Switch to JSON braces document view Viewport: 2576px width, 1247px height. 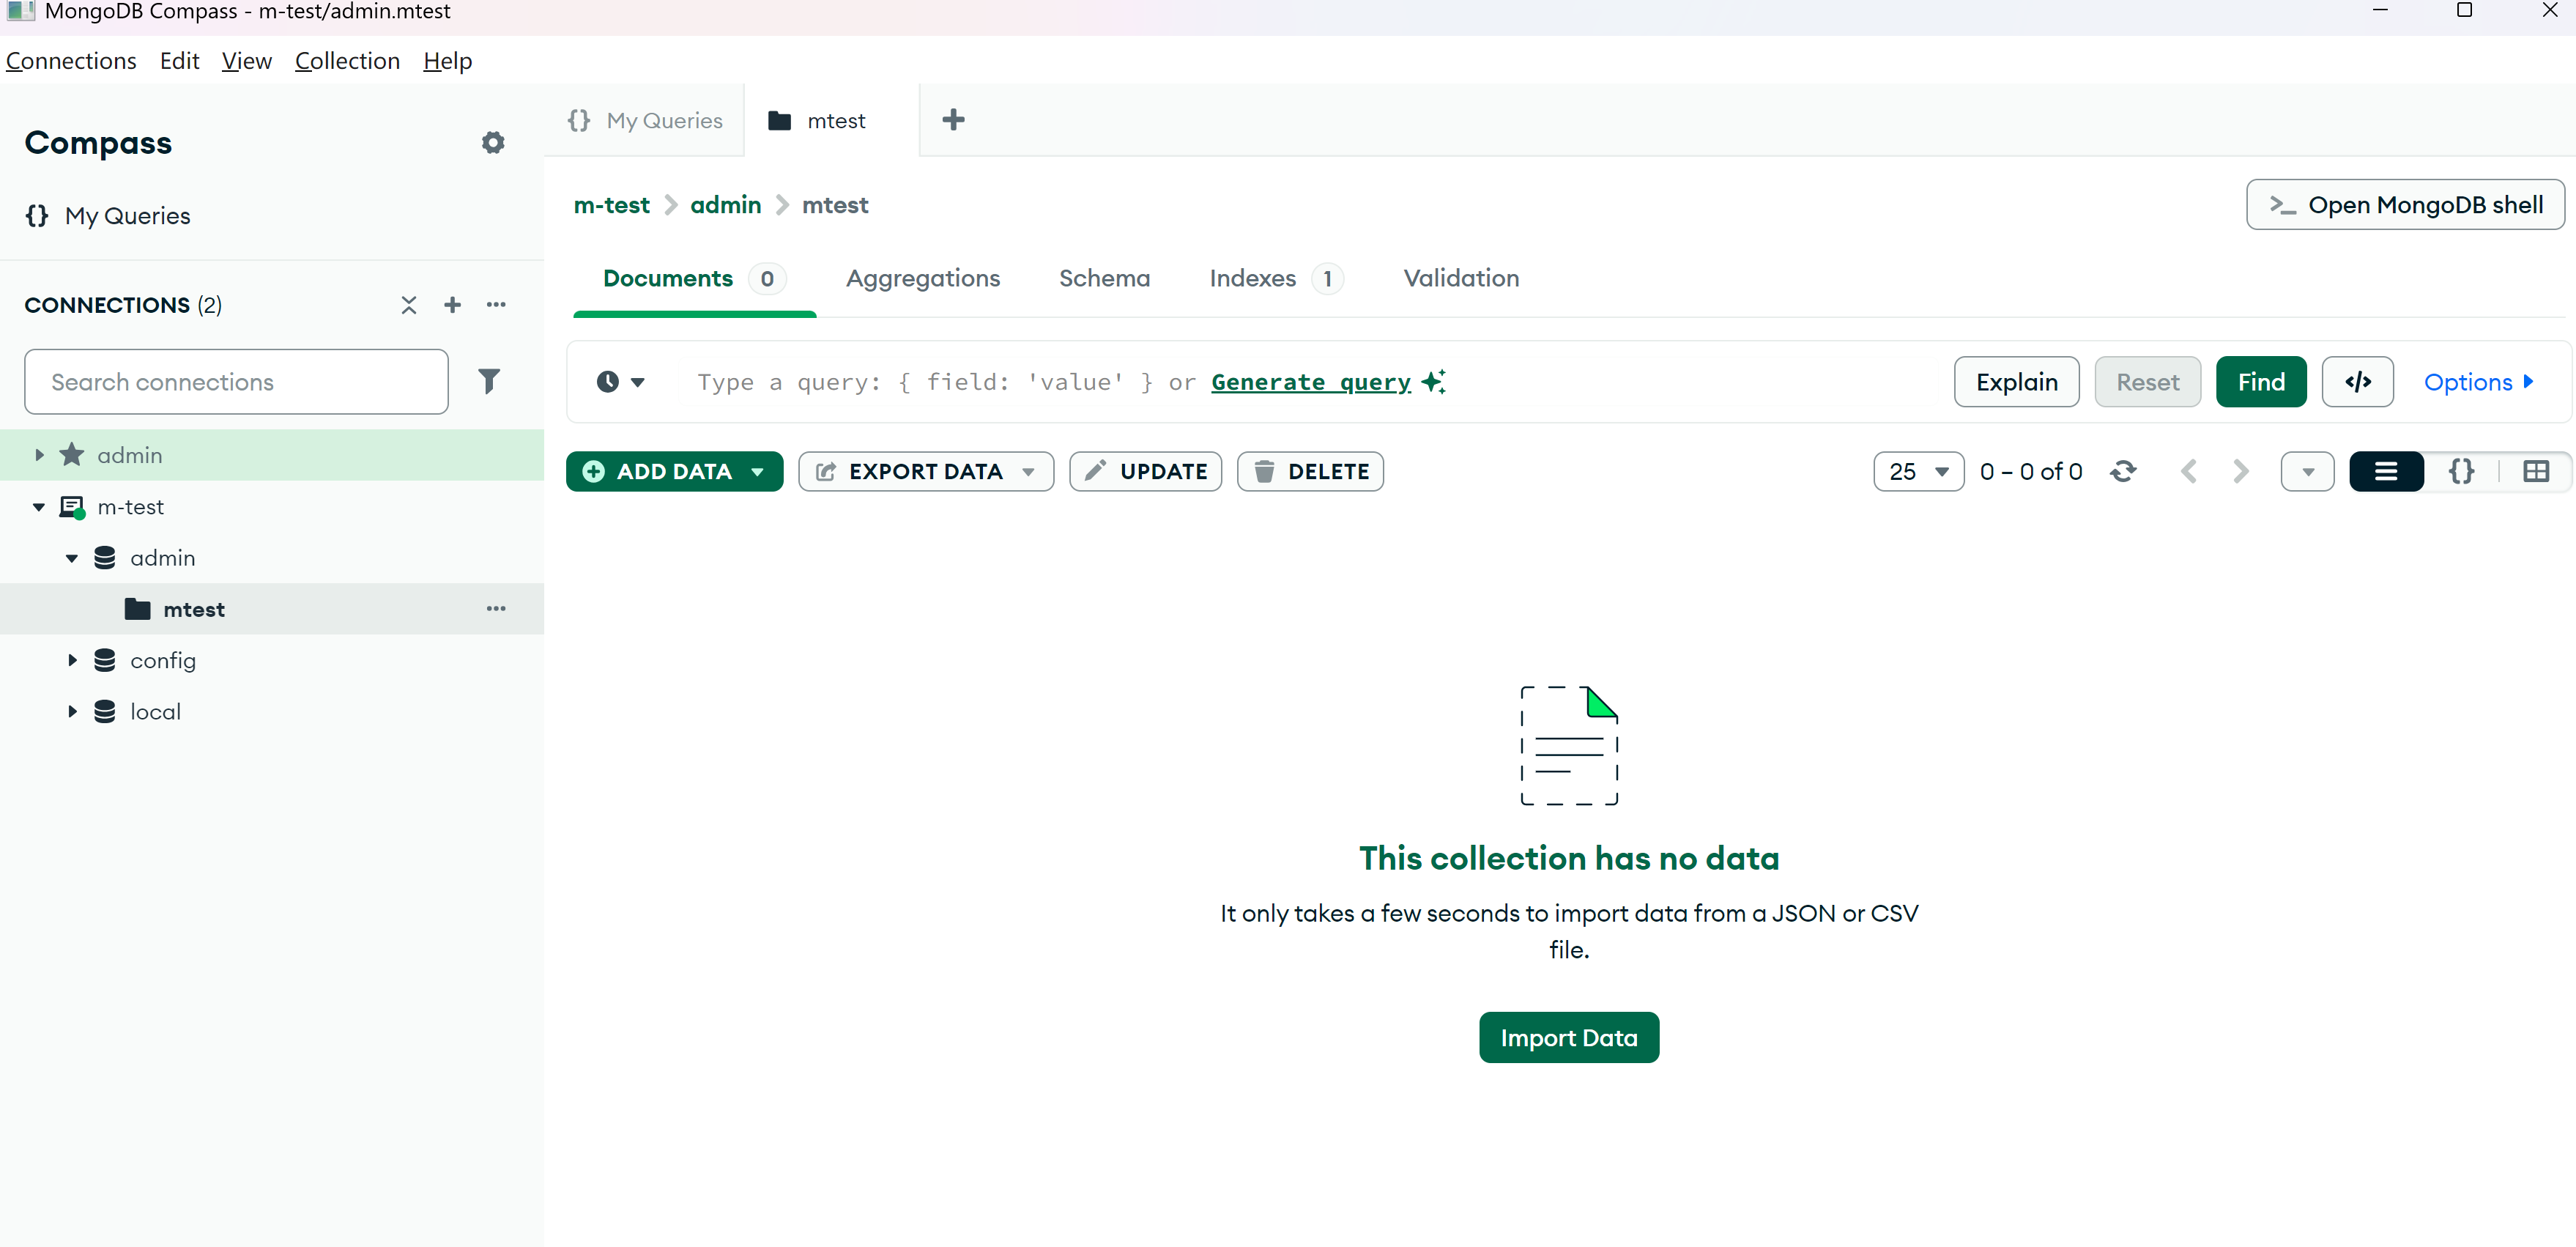[2461, 471]
